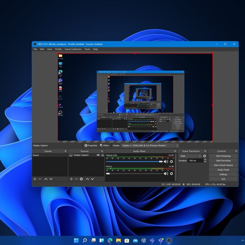Open transition properties gear next to Fade
The image size is (245, 245).
click(205, 156)
